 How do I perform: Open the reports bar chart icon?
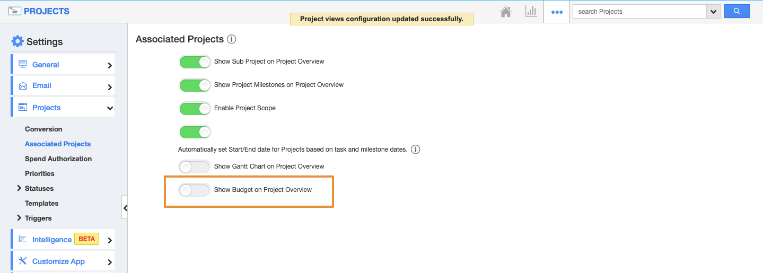(531, 12)
